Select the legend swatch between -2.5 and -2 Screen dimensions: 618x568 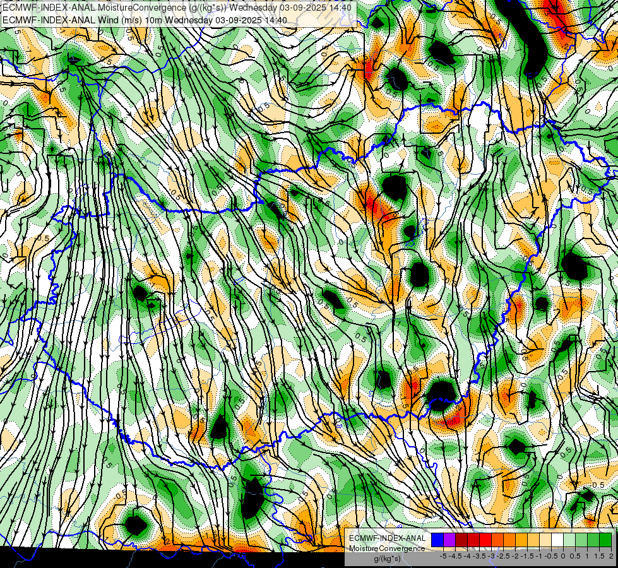(x=509, y=540)
